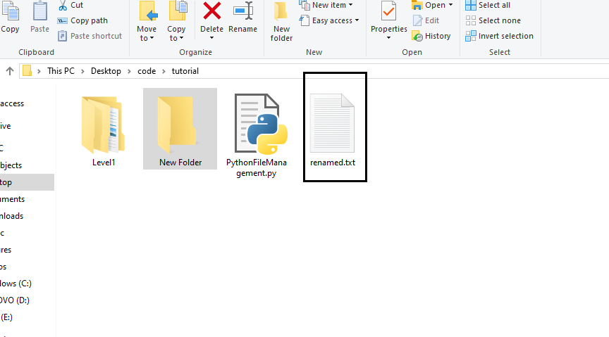Click the Delete red X icon

(211, 12)
